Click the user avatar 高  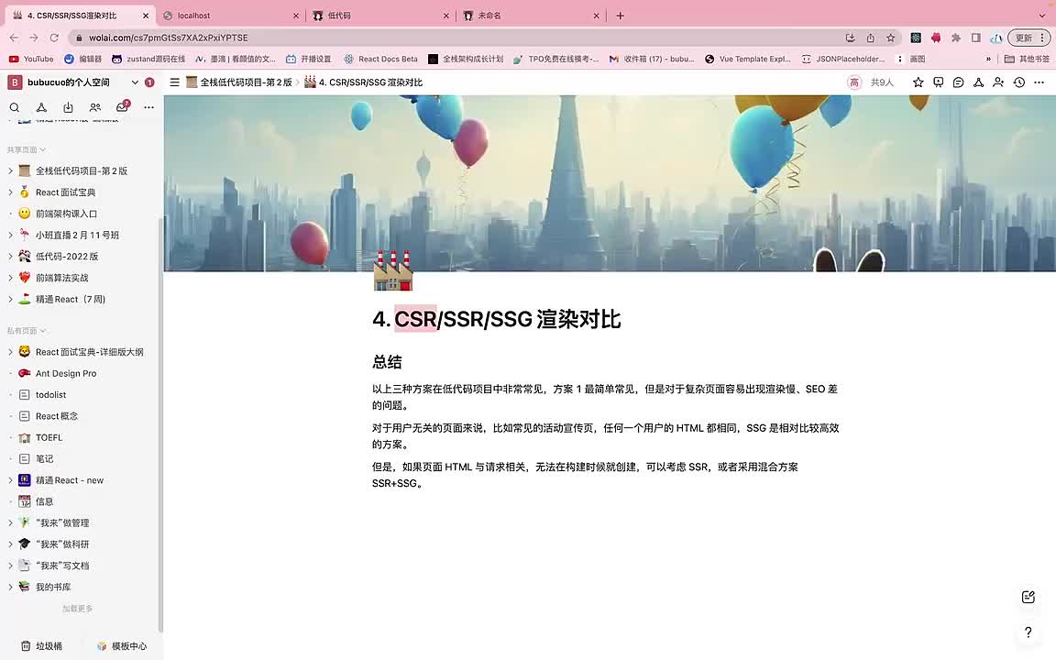[854, 82]
